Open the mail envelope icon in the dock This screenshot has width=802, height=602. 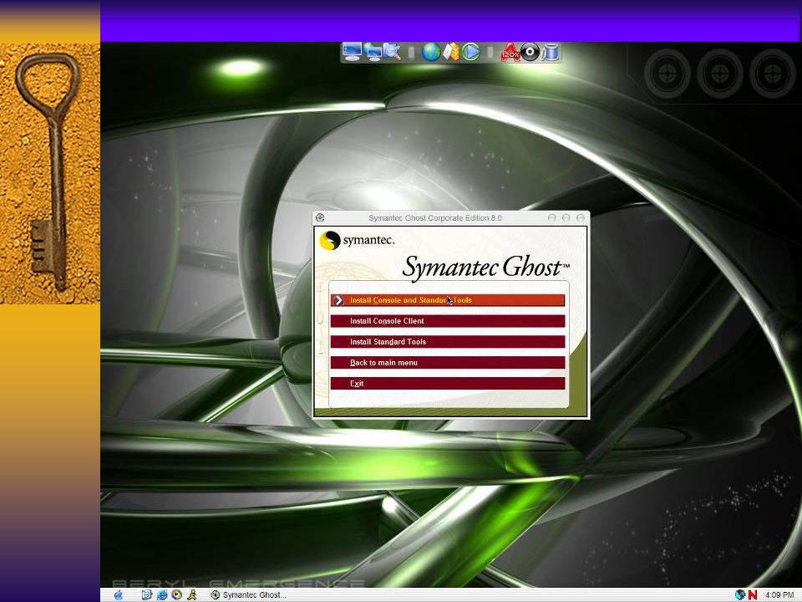[450, 52]
